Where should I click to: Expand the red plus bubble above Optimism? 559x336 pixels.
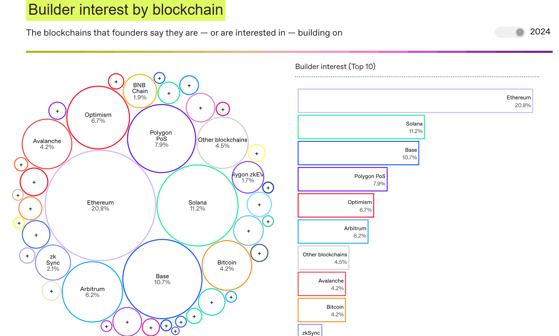coord(116,81)
